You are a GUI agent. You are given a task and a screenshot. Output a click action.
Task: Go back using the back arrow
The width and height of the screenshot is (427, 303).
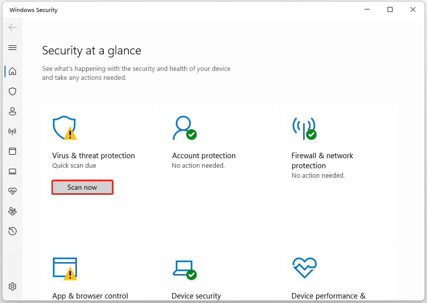(x=12, y=27)
